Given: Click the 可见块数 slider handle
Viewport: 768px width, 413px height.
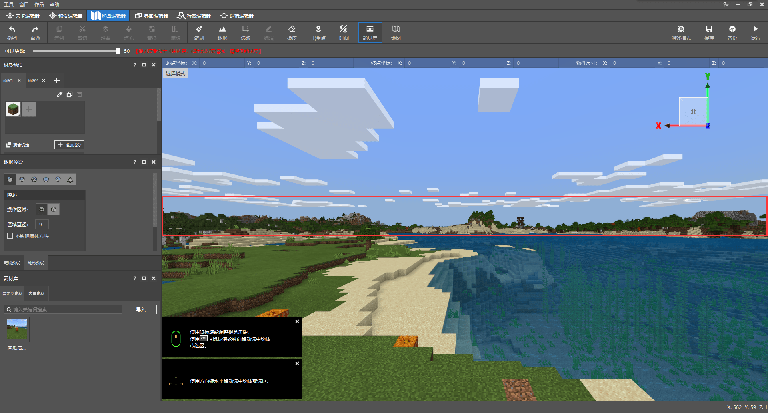Looking at the screenshot, I should tap(118, 51).
